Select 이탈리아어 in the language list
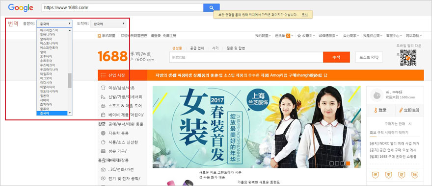Screen dimensions: 432x186 (x=53, y=87)
